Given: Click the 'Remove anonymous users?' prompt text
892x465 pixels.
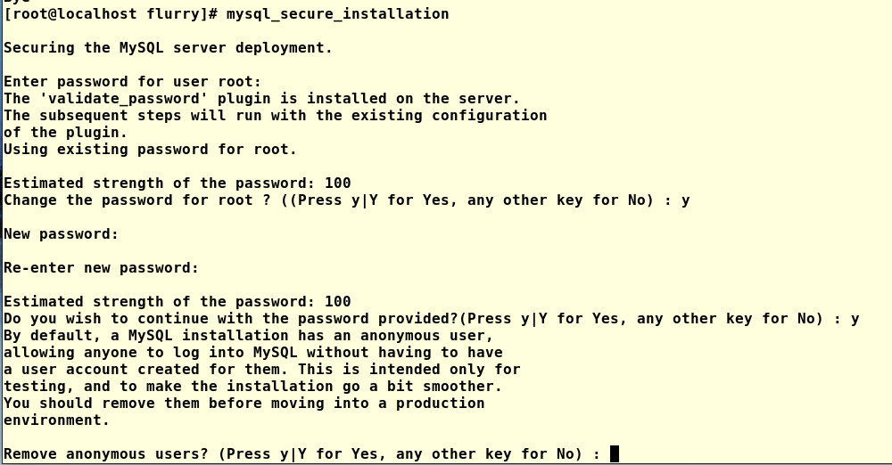Looking at the screenshot, I should [106, 454].
